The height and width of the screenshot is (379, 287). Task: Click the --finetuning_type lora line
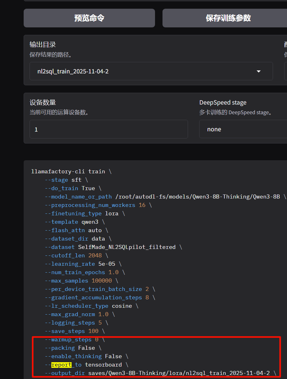pyautogui.click(x=85, y=213)
